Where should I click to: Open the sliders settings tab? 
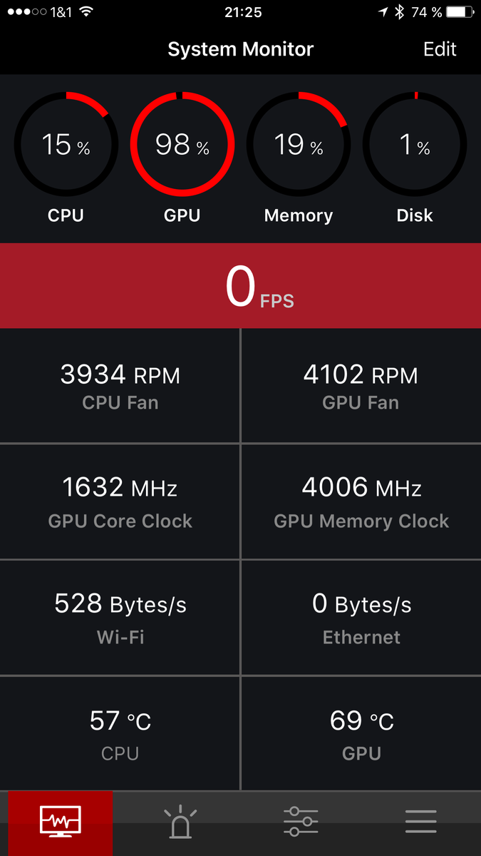click(x=301, y=822)
